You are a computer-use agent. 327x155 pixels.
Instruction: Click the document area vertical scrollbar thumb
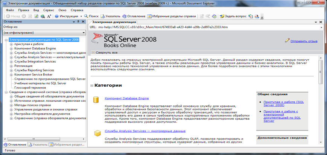(x=321, y=72)
